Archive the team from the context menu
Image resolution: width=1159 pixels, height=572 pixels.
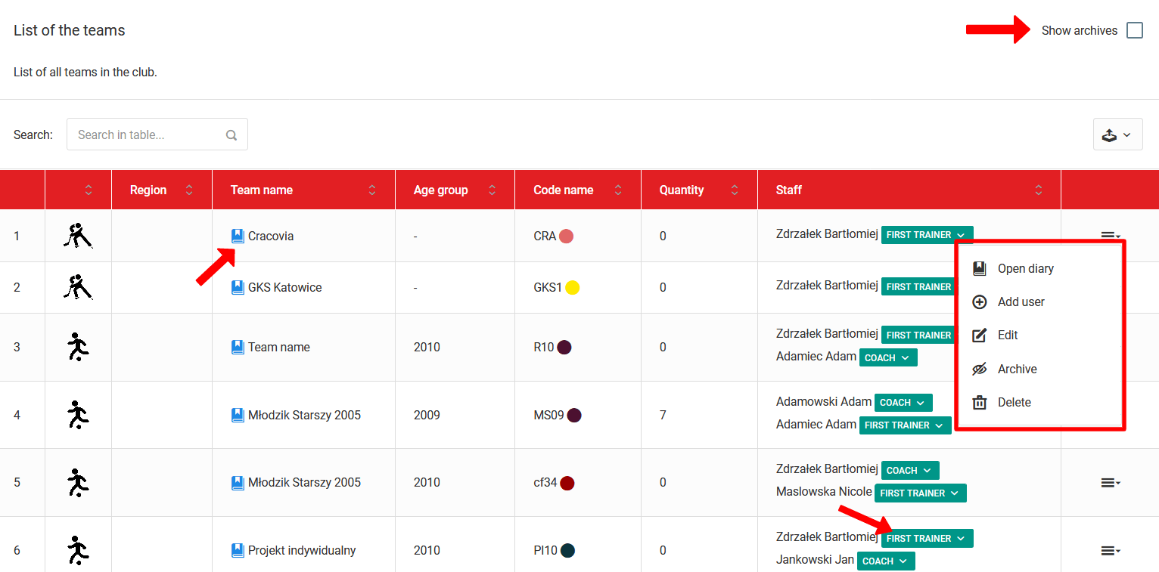click(1017, 369)
